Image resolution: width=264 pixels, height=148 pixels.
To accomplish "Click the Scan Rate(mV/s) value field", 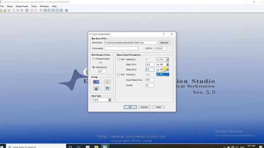I will [150, 80].
